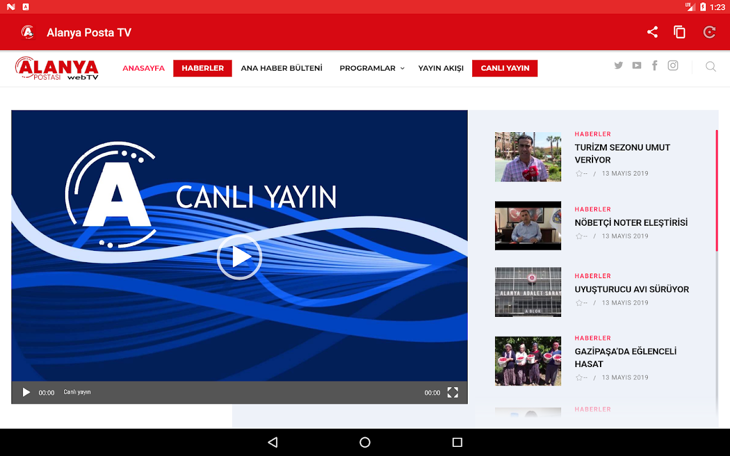Open the CANLI YAYIN menu button
This screenshot has width=730, height=456.
tap(505, 68)
